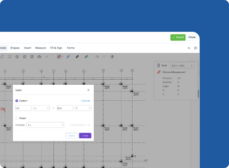Click the undo arrow icon
229x168 pixels.
pyautogui.click(x=97, y=57)
